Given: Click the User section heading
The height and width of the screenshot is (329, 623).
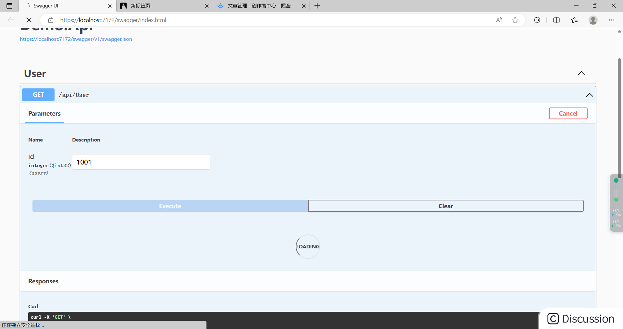Looking at the screenshot, I should (35, 74).
